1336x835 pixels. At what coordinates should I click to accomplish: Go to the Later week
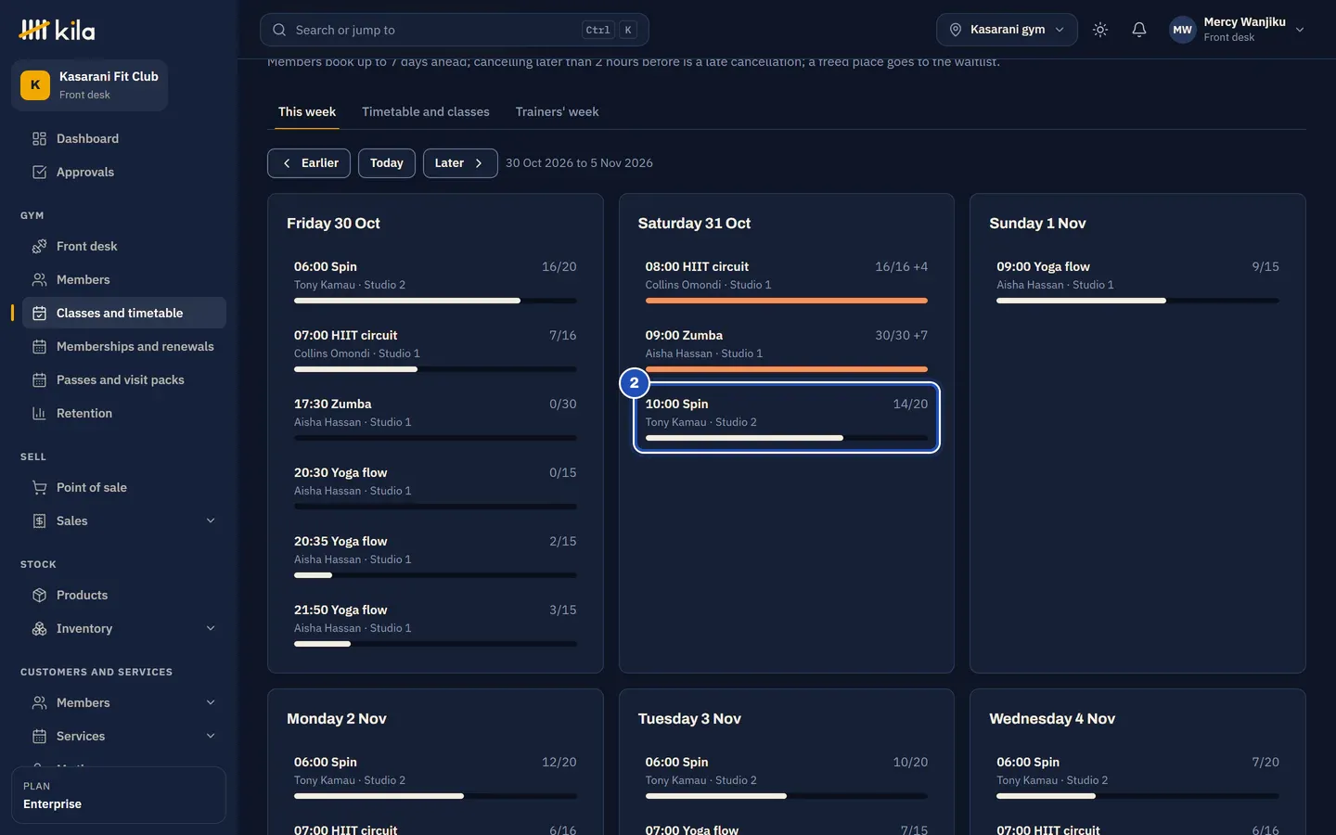460,163
